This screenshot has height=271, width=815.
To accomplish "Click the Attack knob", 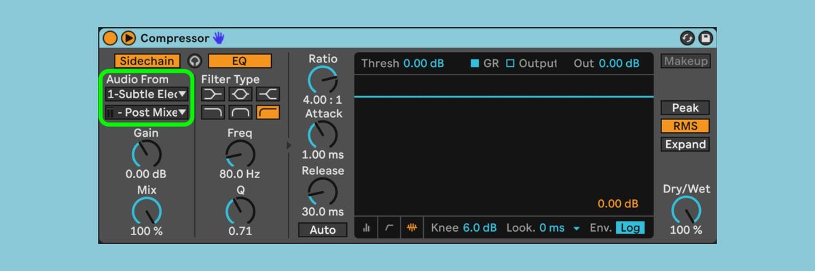I will (x=323, y=135).
